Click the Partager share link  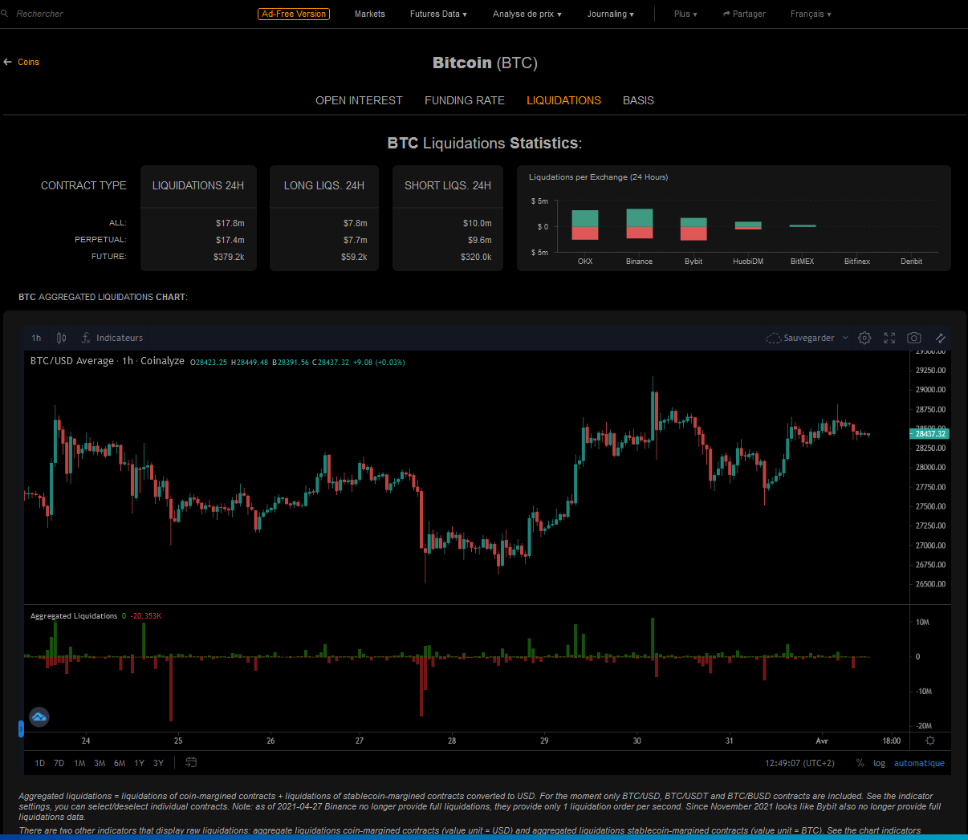point(744,14)
